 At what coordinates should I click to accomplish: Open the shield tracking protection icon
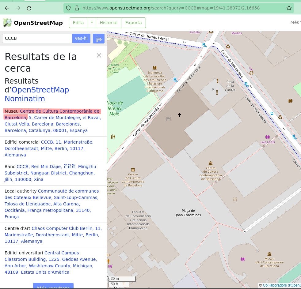pos(68,8)
